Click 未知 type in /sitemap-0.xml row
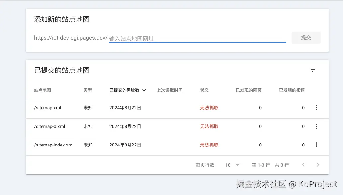 point(88,126)
